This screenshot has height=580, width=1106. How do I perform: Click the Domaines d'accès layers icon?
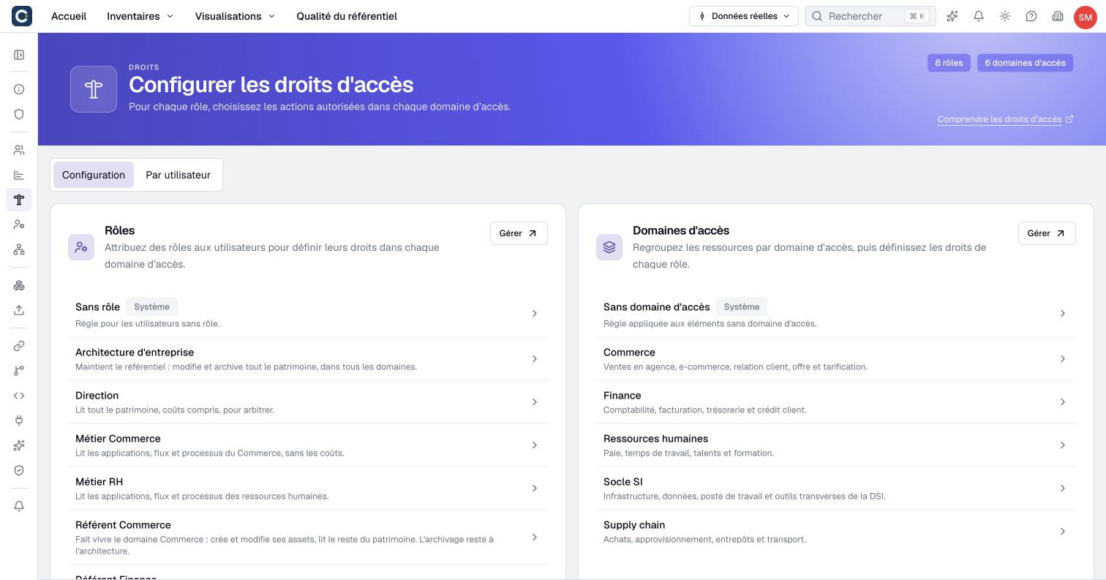click(x=609, y=247)
